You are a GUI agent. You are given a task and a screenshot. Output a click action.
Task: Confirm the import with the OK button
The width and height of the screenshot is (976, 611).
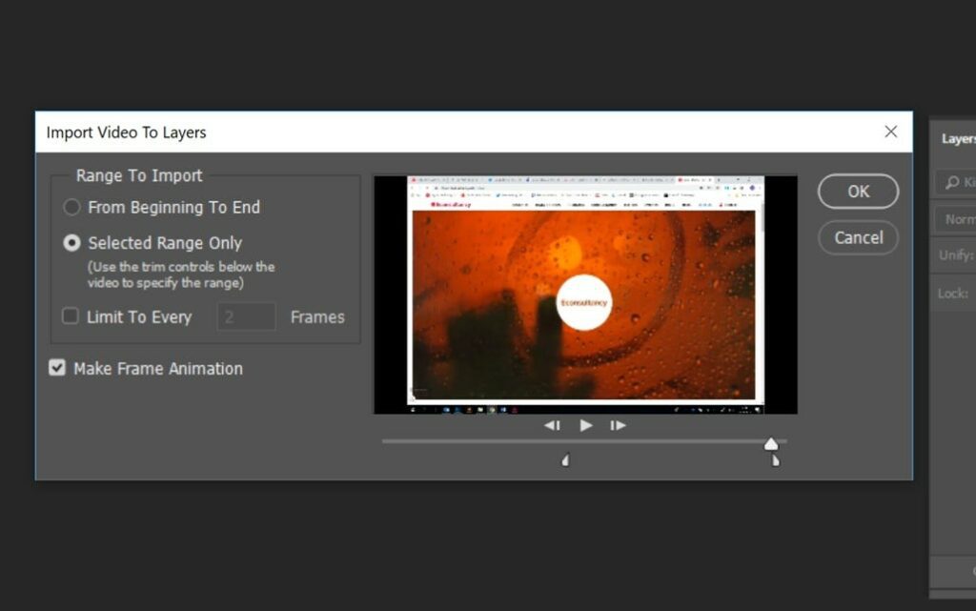point(858,191)
